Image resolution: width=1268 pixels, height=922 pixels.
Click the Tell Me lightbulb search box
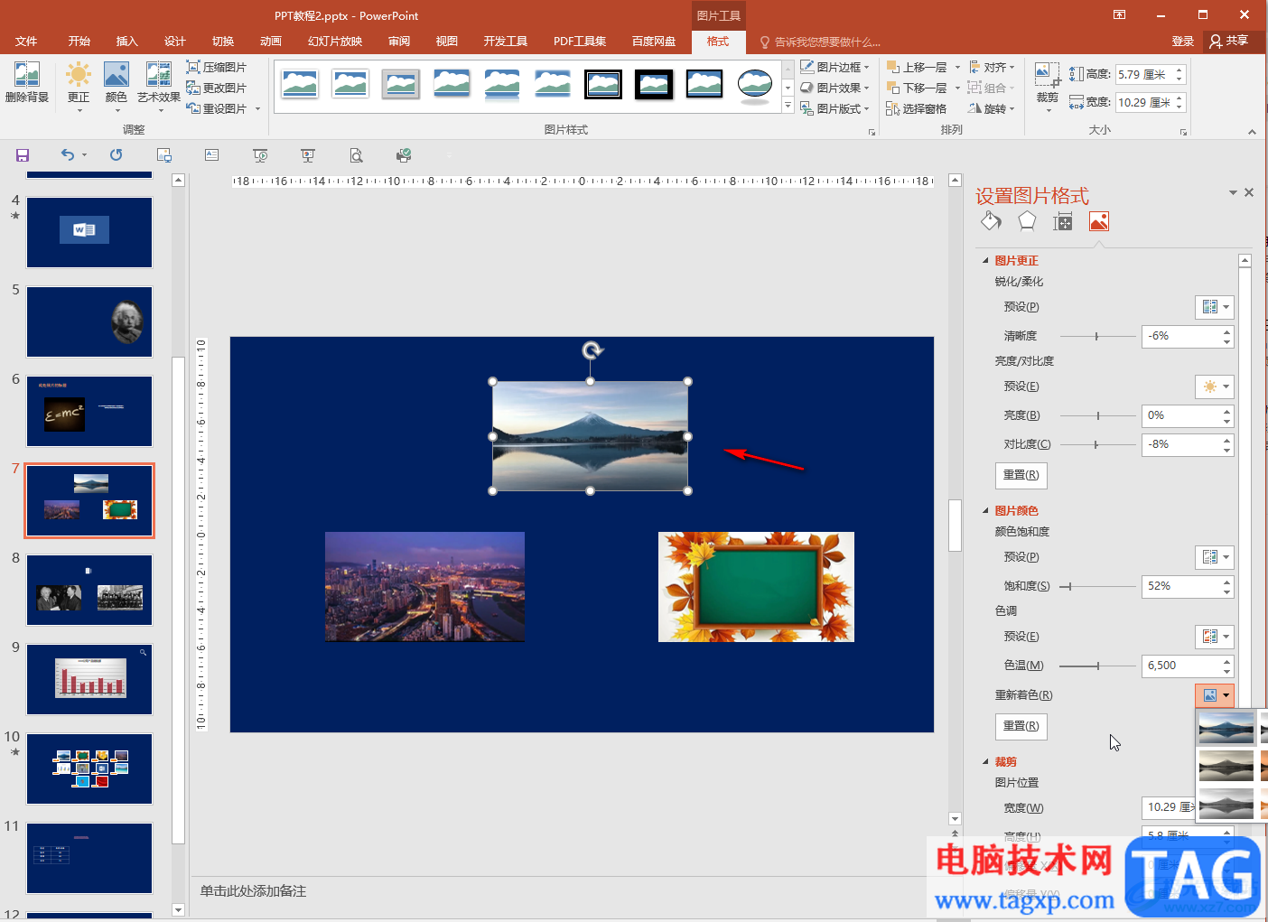pos(820,42)
